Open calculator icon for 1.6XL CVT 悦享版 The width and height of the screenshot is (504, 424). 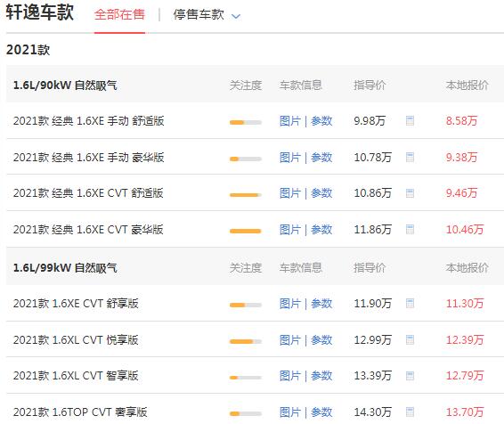point(410,339)
